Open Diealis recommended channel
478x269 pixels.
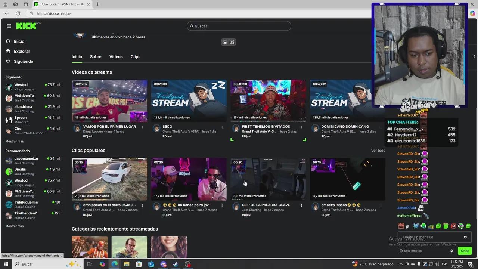coord(33,171)
